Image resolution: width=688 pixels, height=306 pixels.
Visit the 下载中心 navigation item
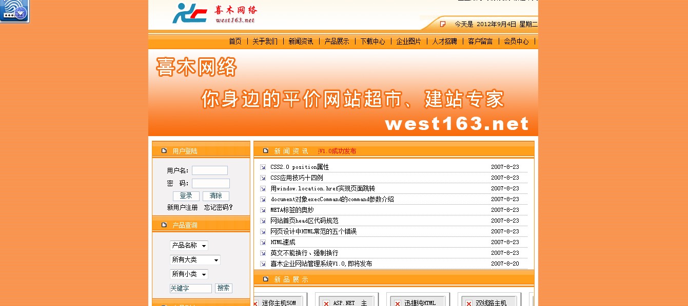372,41
